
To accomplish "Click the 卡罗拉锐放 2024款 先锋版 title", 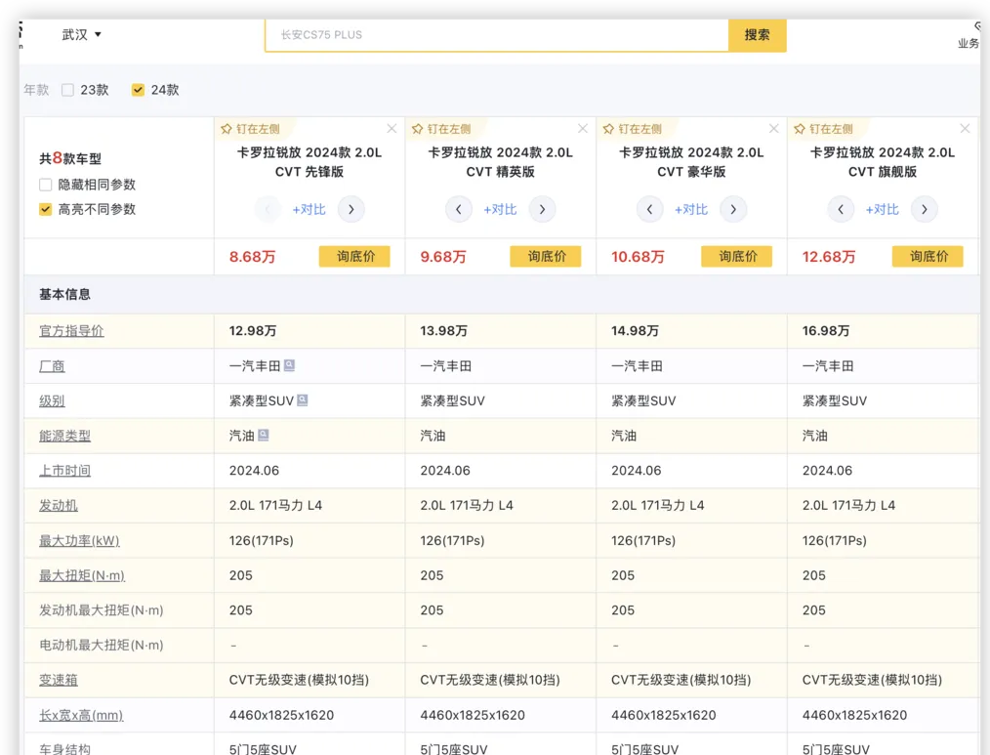I will tap(309, 162).
